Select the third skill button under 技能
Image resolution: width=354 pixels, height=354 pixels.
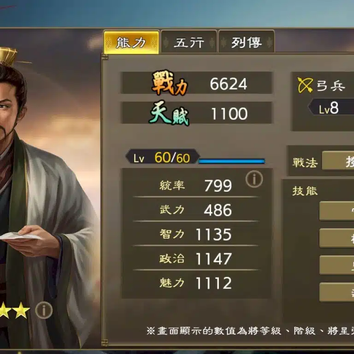(x=336, y=265)
